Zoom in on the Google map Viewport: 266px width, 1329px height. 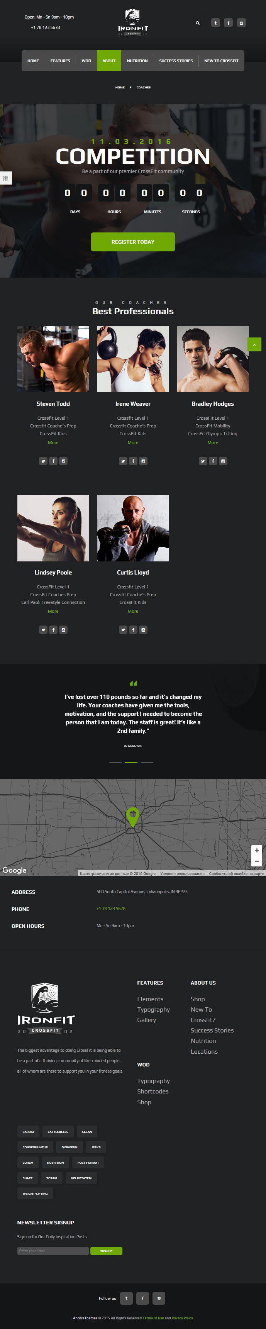[x=257, y=850]
